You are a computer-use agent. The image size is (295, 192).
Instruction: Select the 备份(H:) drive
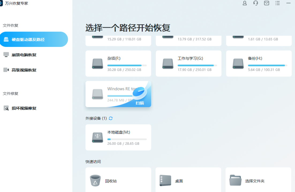click(259, 63)
